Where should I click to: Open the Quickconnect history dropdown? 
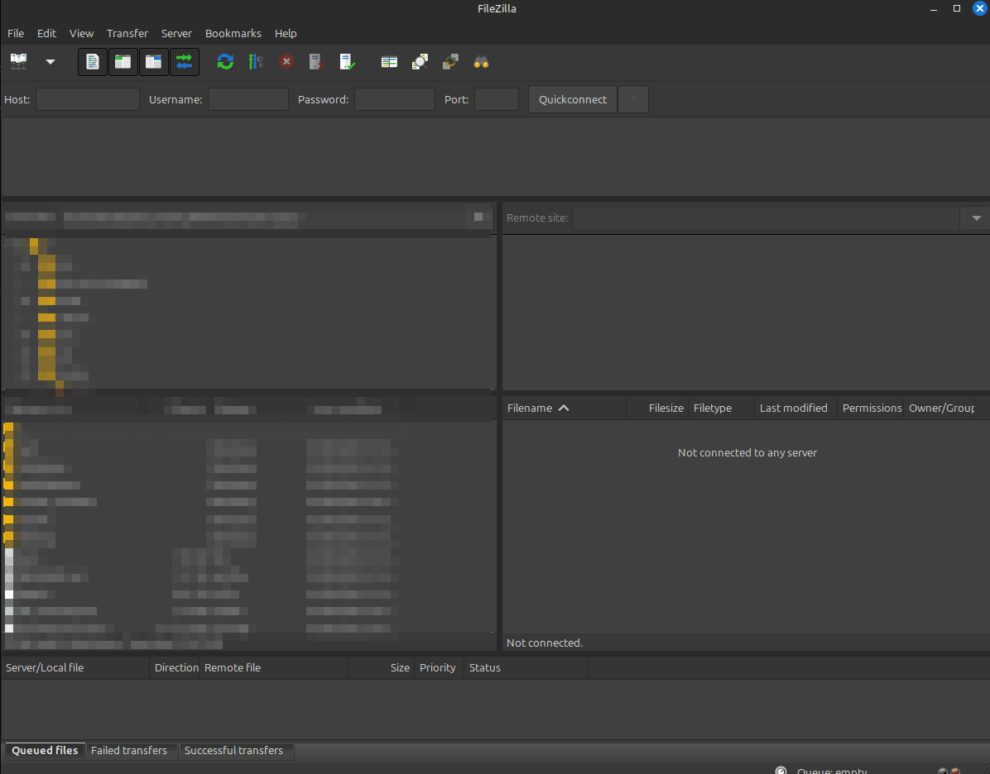[632, 99]
